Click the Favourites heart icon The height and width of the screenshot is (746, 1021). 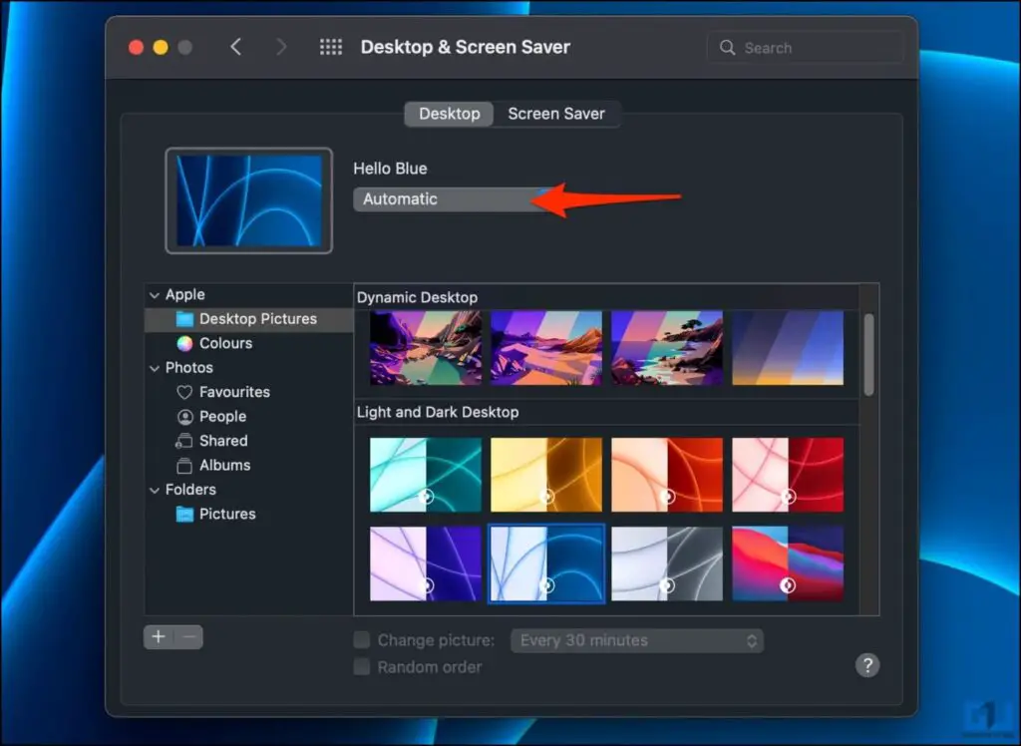click(x=184, y=392)
